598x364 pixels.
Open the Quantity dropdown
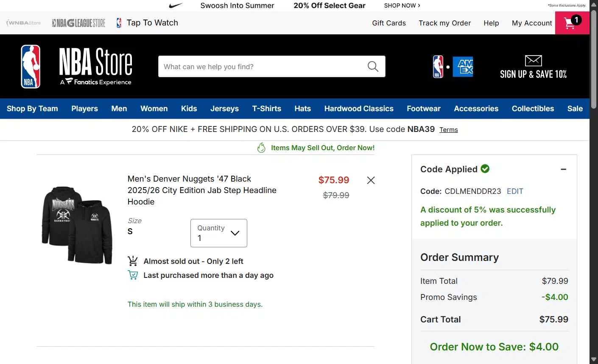pyautogui.click(x=219, y=233)
